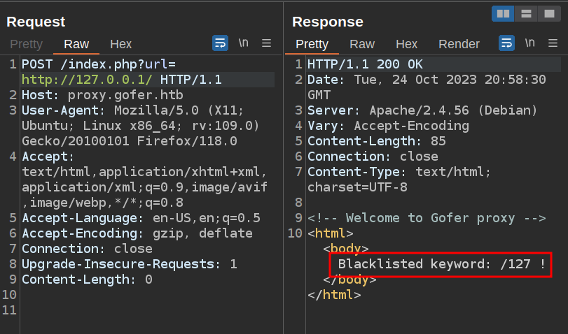Toggle word wrap in the Response panel

tap(506, 43)
